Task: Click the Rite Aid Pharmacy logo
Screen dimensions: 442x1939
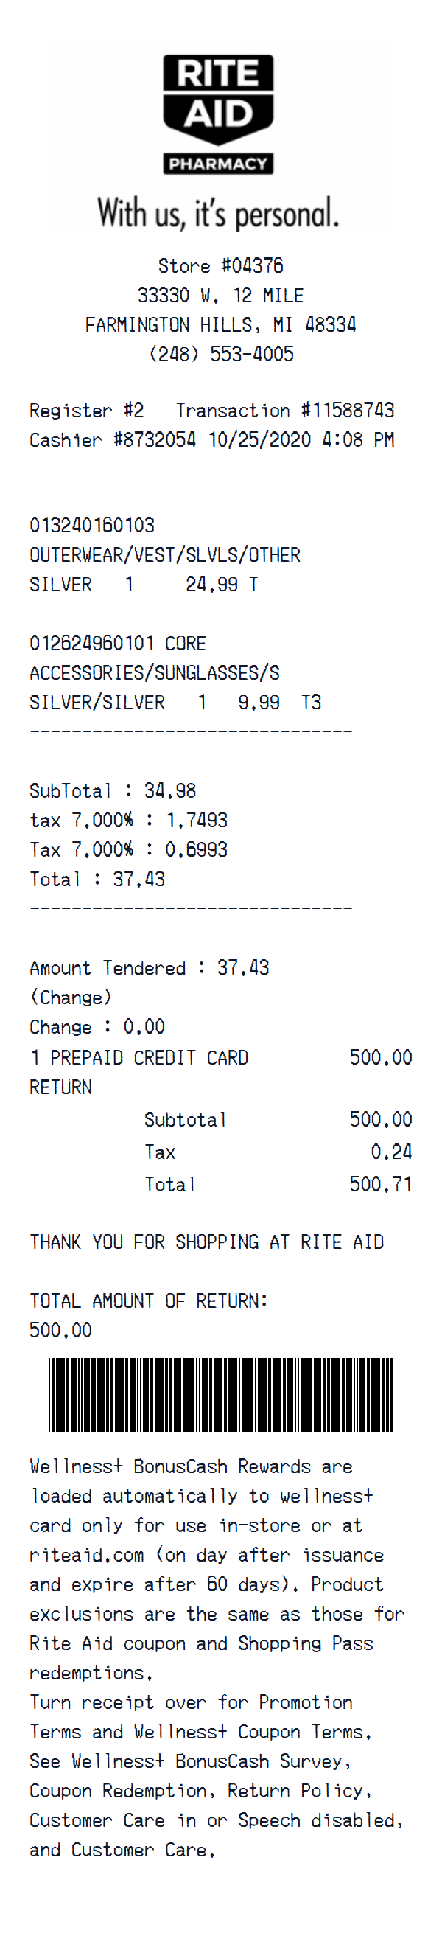Action: pos(218,114)
